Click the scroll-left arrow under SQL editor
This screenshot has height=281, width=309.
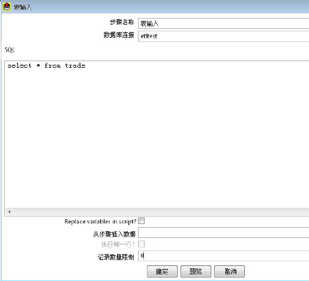pos(9,211)
